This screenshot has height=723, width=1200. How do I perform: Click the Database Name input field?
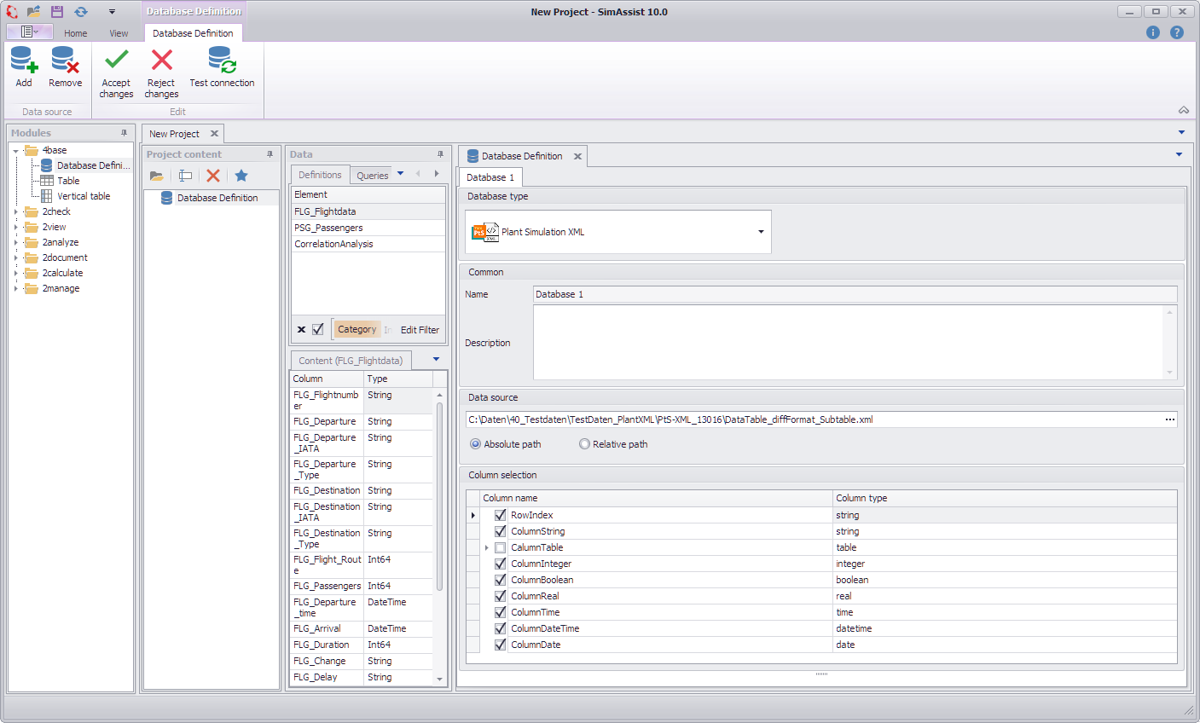(x=853, y=294)
